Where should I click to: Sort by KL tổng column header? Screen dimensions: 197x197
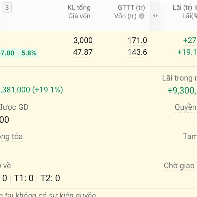[x=79, y=8]
